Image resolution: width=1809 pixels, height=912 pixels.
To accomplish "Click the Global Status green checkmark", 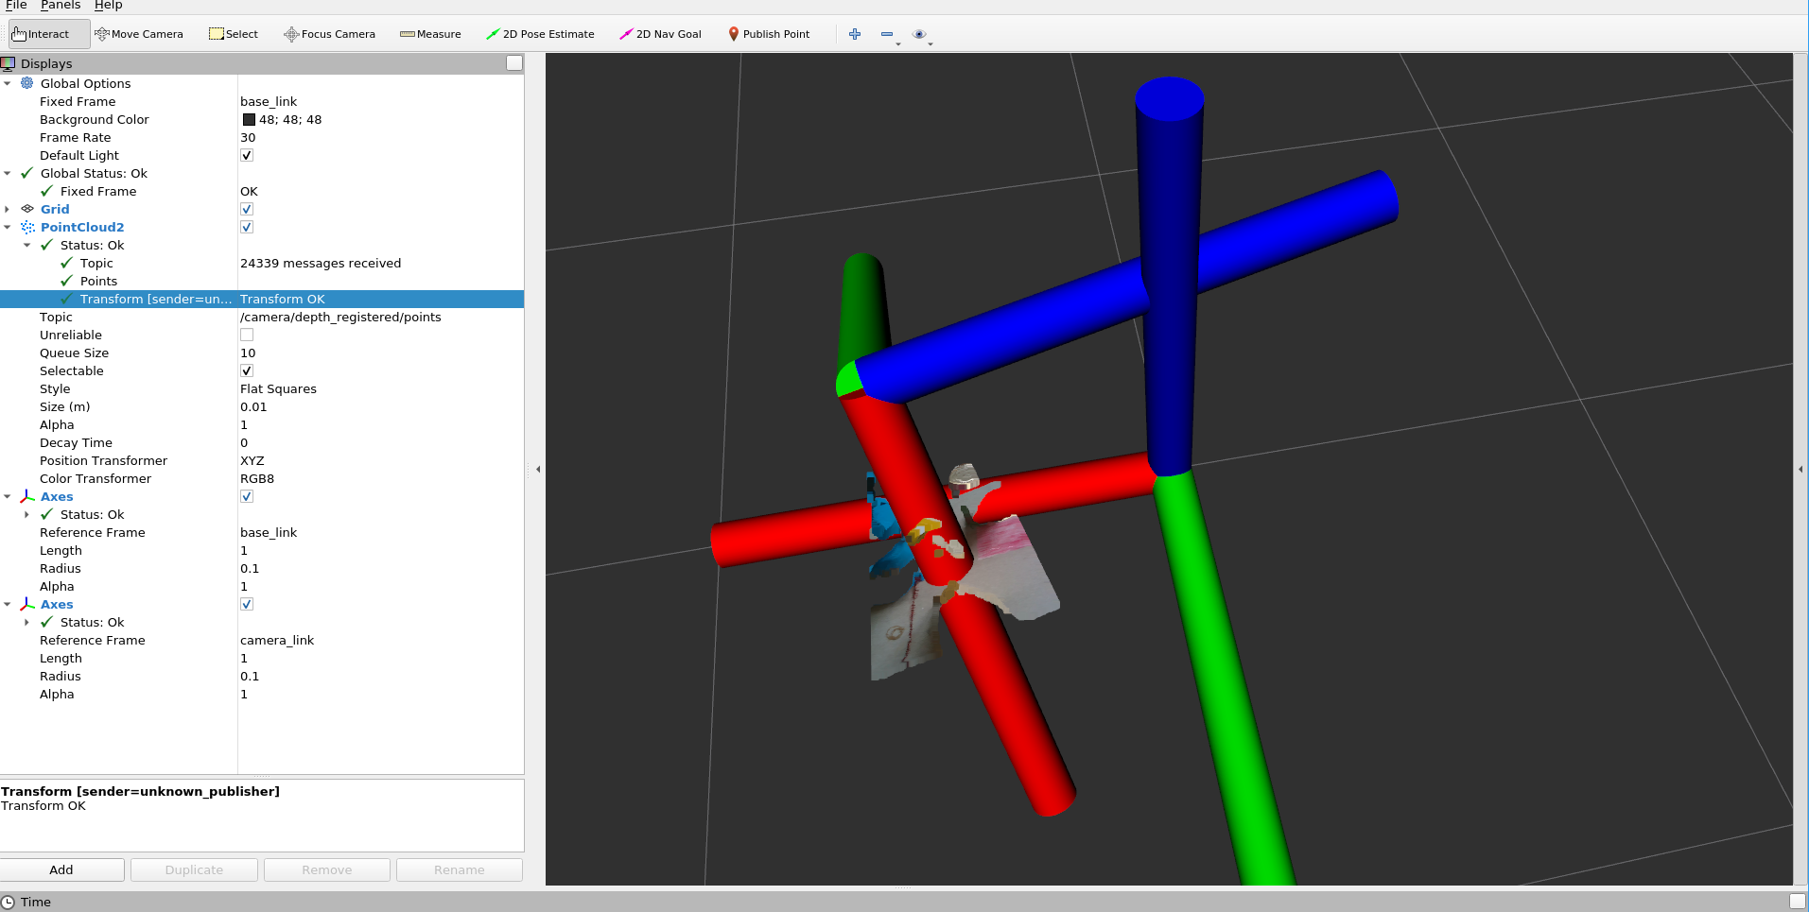I will [27, 173].
